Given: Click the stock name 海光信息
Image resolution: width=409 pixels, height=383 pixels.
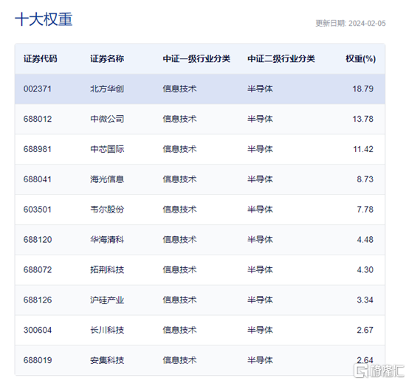Looking at the screenshot, I should coord(107,179).
